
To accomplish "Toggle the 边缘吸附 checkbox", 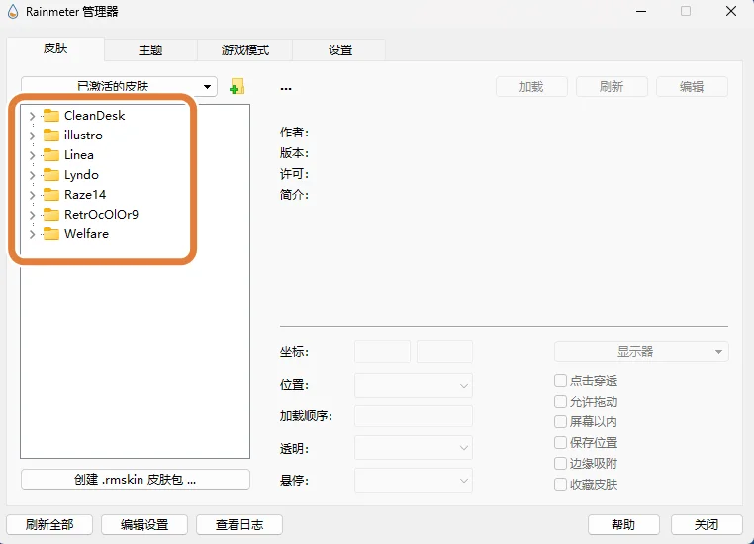I will (x=560, y=463).
